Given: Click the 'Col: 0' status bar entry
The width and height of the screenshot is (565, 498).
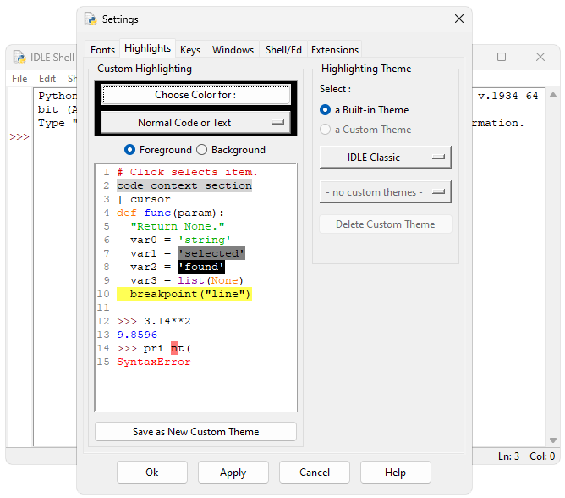Looking at the screenshot, I should click(542, 456).
